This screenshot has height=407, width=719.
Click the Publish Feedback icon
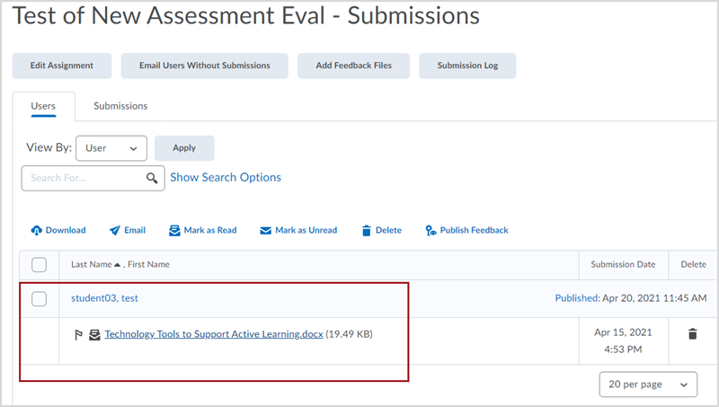pos(431,231)
